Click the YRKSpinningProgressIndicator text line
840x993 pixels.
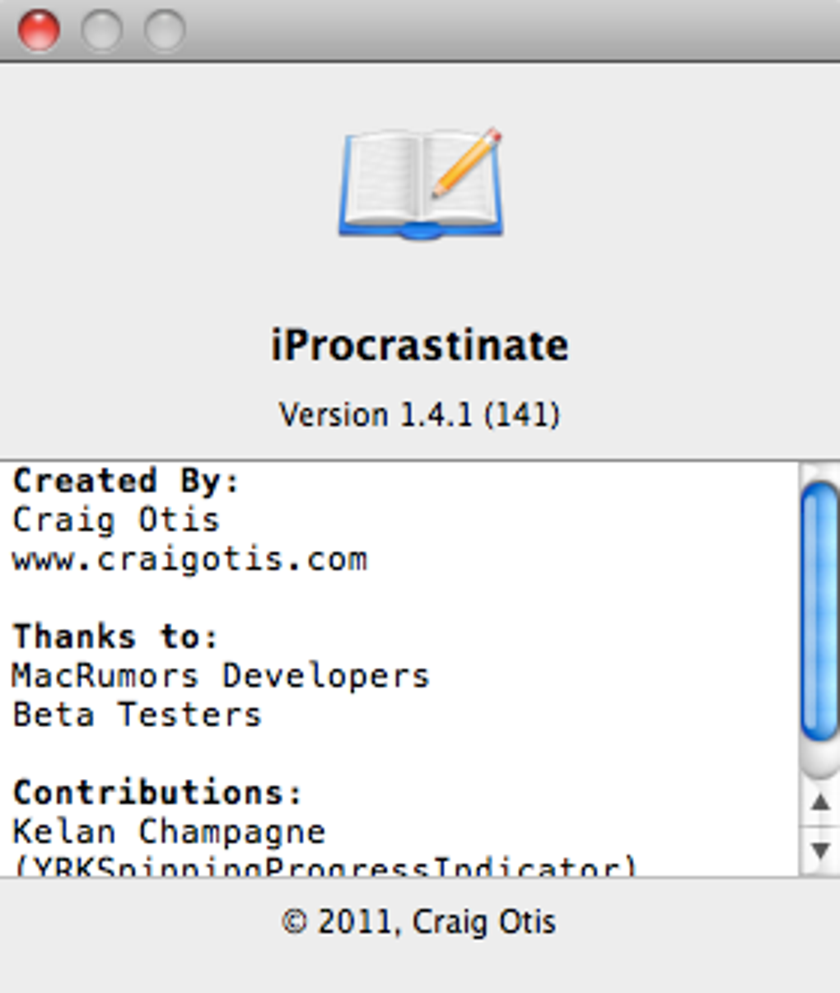click(x=325, y=866)
